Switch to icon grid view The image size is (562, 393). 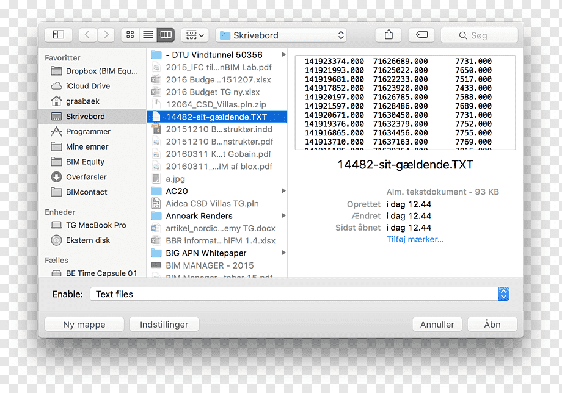pos(130,35)
